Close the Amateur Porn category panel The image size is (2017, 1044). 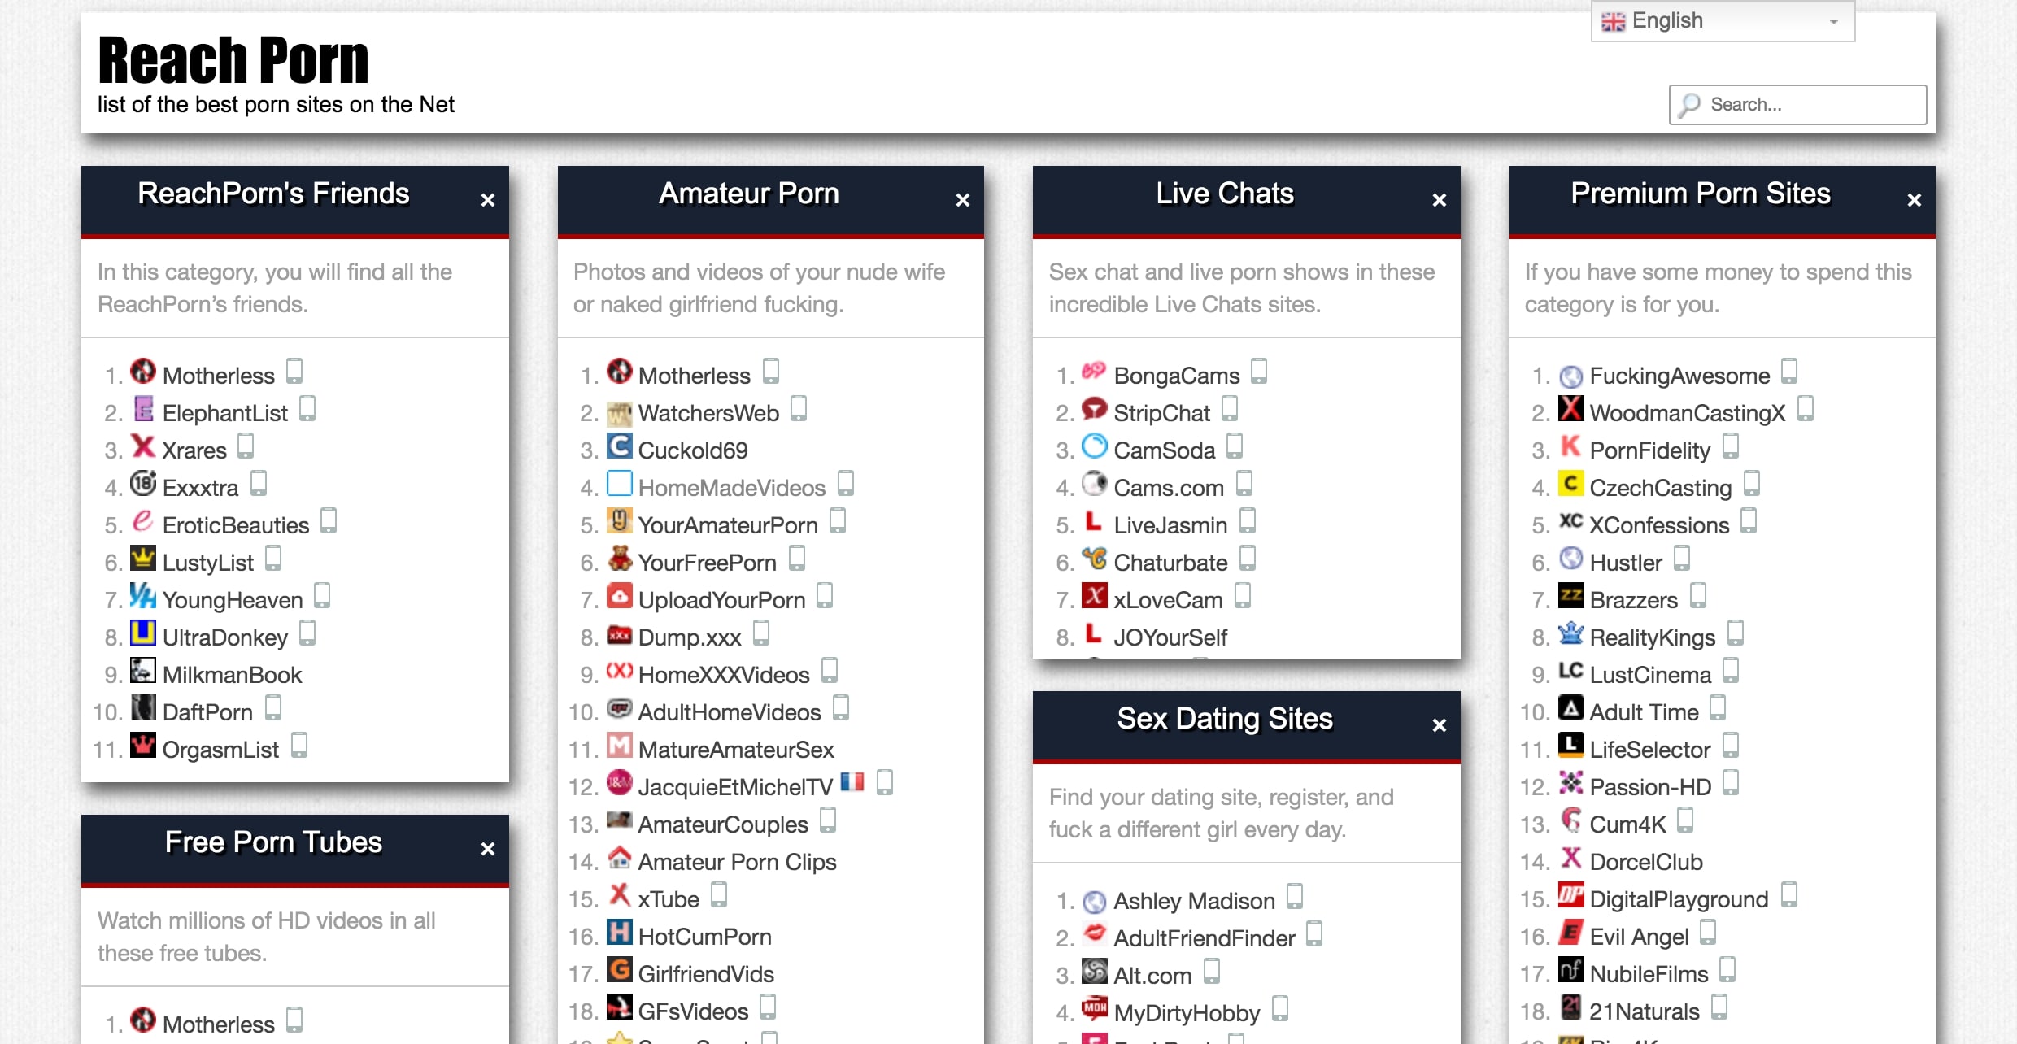(x=963, y=201)
